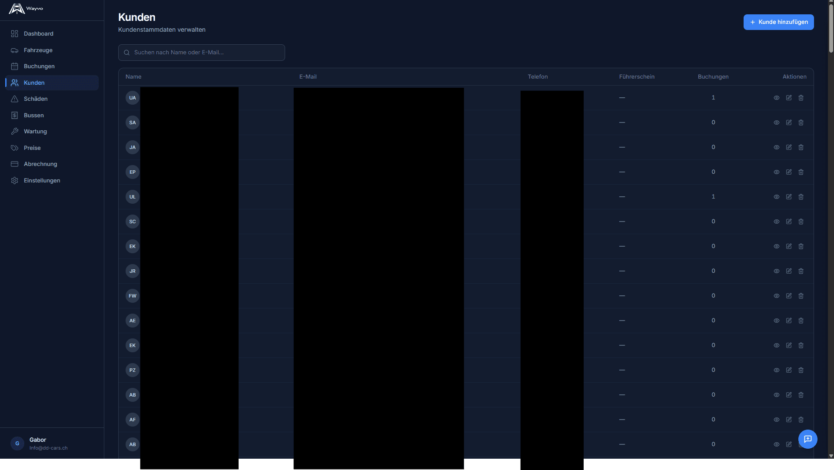View details of customer FW

[776, 296]
